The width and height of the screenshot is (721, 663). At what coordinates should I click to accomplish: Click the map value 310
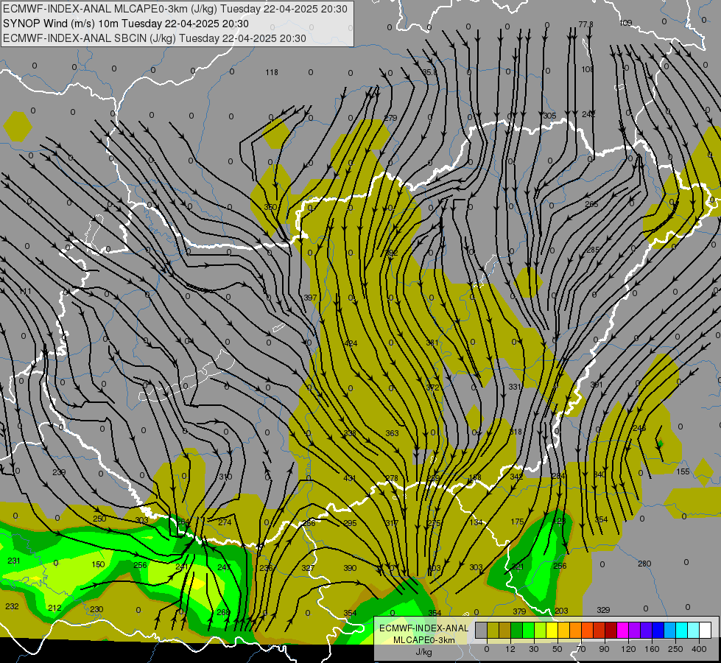click(225, 477)
